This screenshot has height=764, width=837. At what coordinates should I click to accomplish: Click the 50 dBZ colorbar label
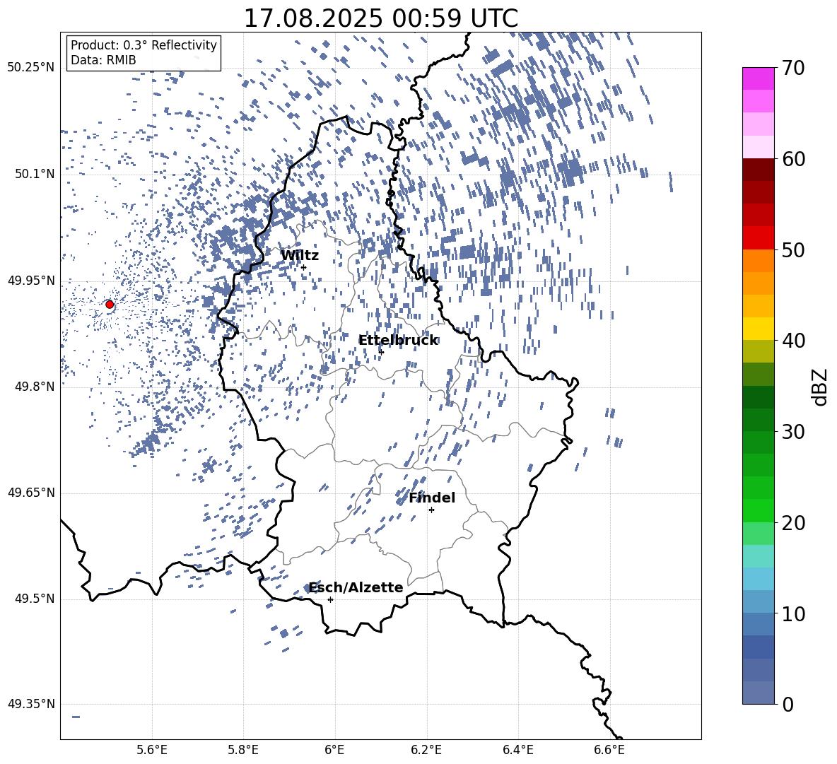coord(793,250)
